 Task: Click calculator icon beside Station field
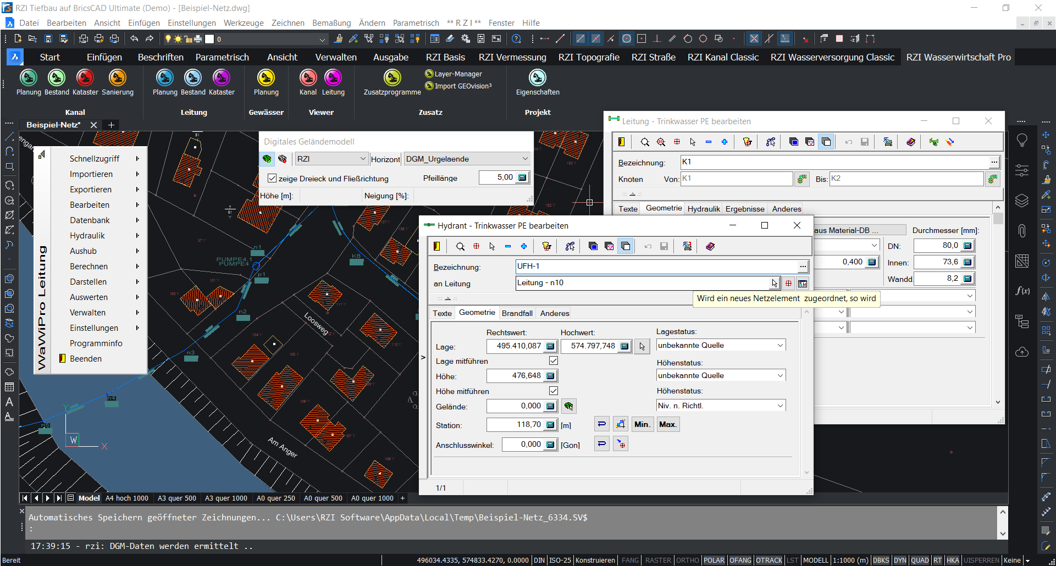tap(550, 425)
